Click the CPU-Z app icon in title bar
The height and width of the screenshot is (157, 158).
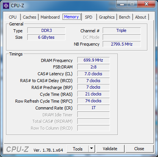pyautogui.click(x=6, y=6)
